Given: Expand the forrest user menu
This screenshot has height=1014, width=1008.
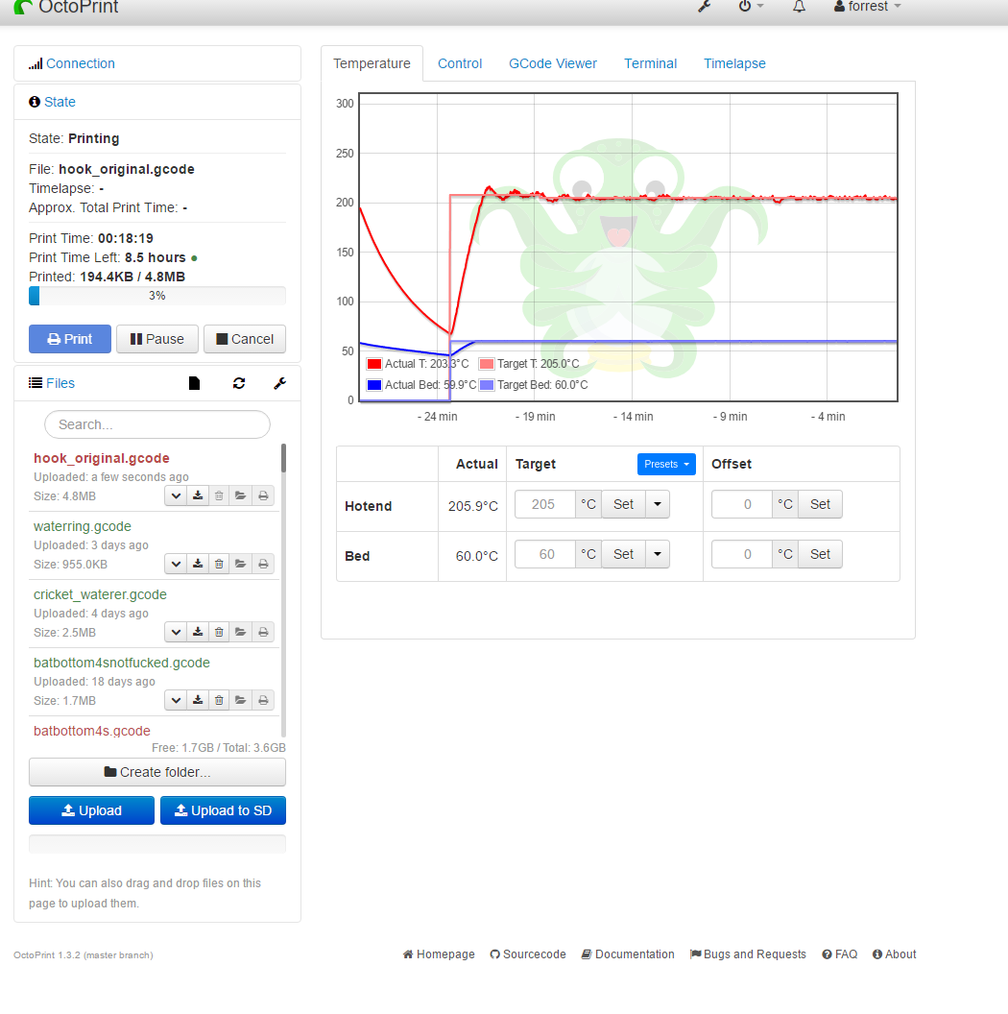Looking at the screenshot, I should pyautogui.click(x=866, y=7).
